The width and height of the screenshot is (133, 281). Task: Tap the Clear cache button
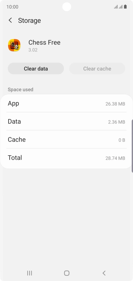pyautogui.click(x=97, y=68)
